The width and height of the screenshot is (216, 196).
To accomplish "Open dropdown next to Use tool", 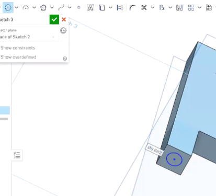I will (110, 7).
